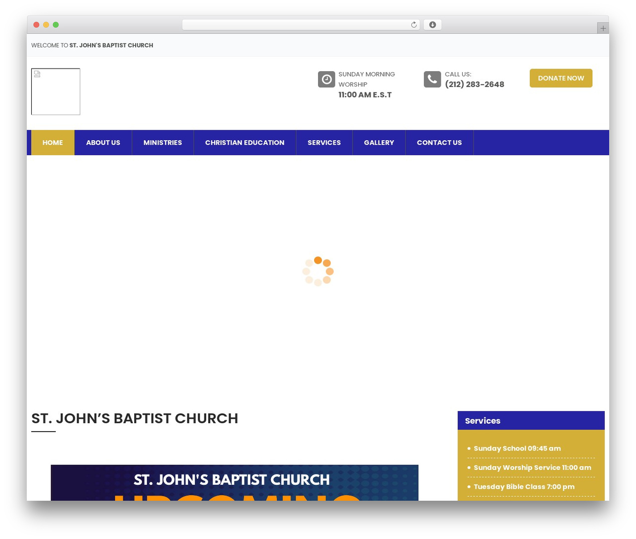The width and height of the screenshot is (636, 539).
Task: Open the Ministries menu
Action: pyautogui.click(x=163, y=143)
